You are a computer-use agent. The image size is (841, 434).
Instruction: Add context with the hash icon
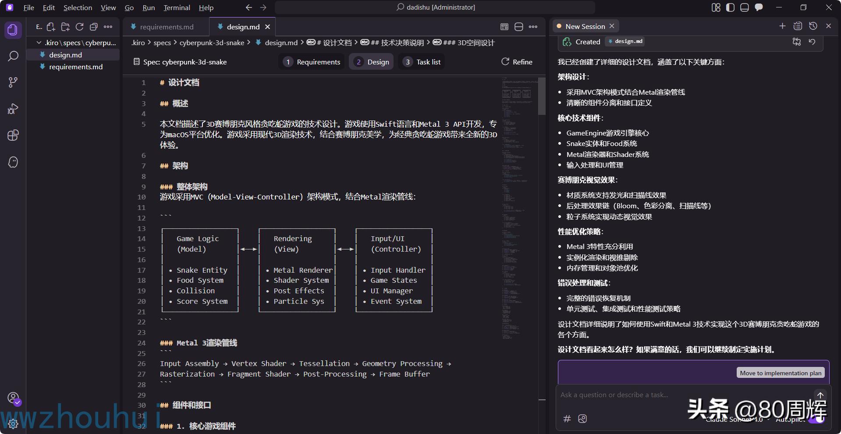[567, 419]
